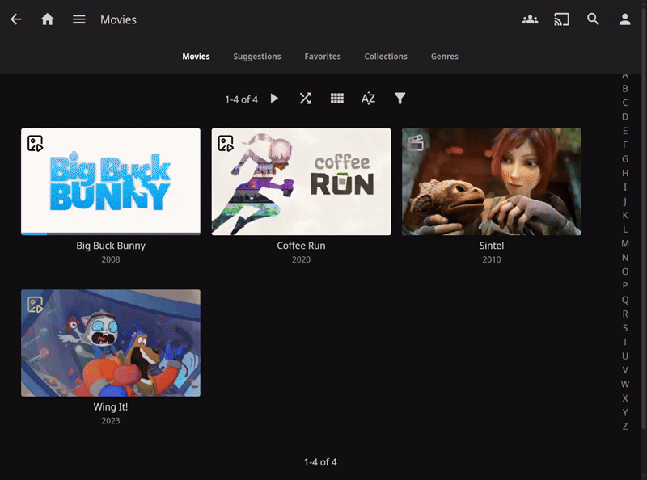Viewport: 647px width, 480px height.
Task: Jump to letter B in alphabet picker
Action: coord(625,89)
